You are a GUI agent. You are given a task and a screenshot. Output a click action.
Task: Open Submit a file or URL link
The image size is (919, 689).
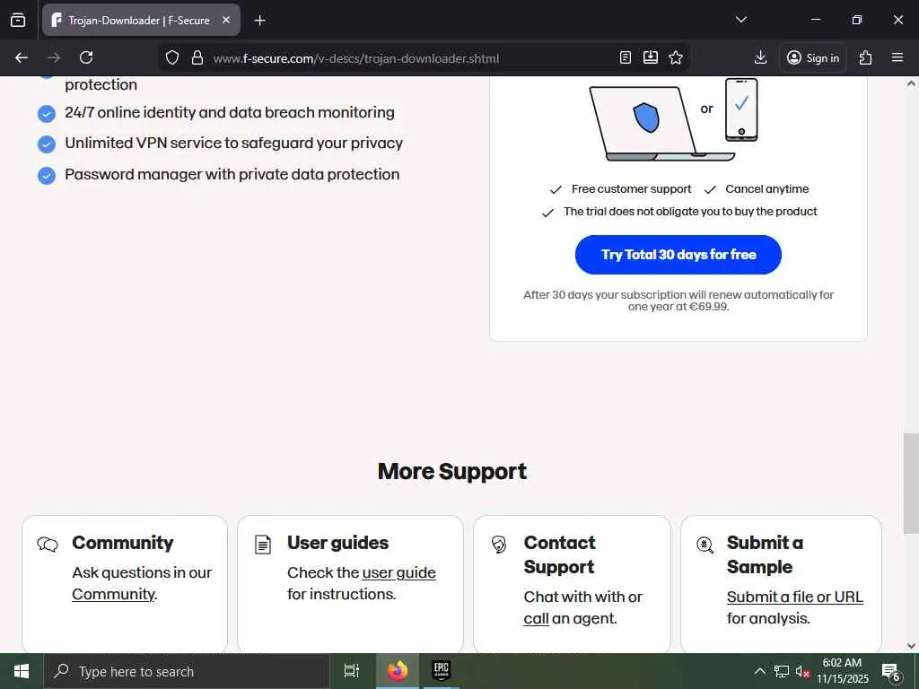click(795, 597)
